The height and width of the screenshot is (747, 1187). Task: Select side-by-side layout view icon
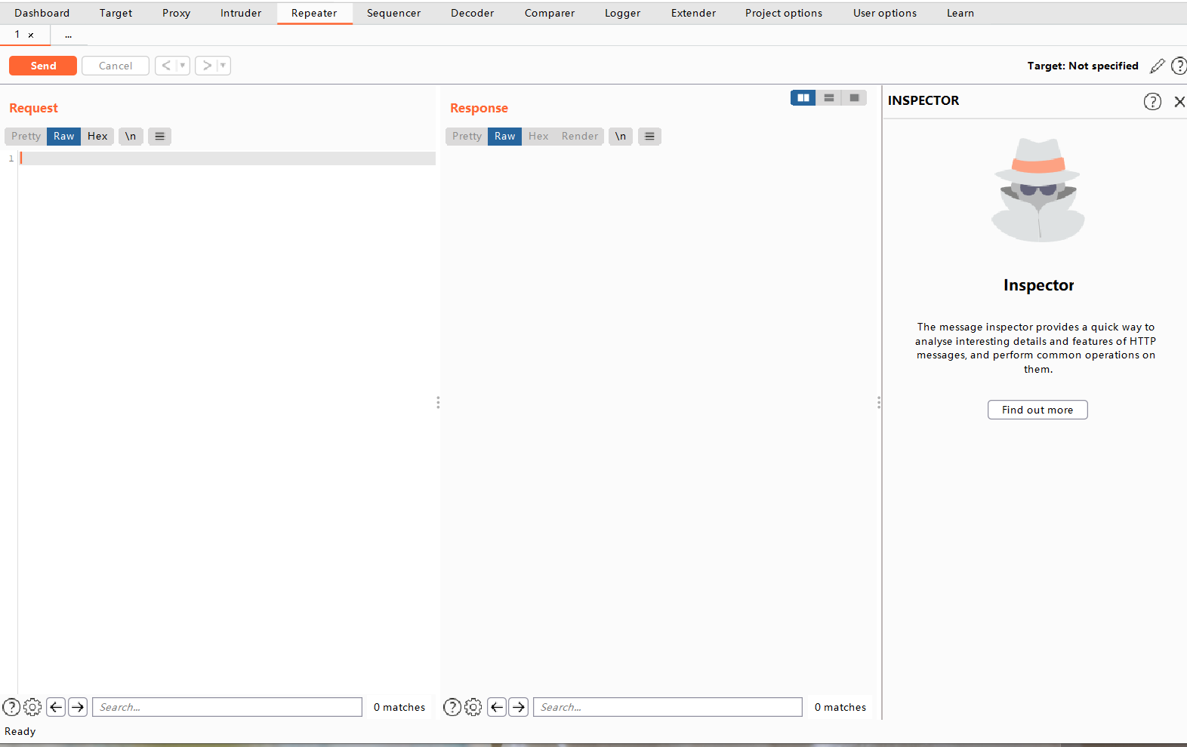pyautogui.click(x=803, y=97)
